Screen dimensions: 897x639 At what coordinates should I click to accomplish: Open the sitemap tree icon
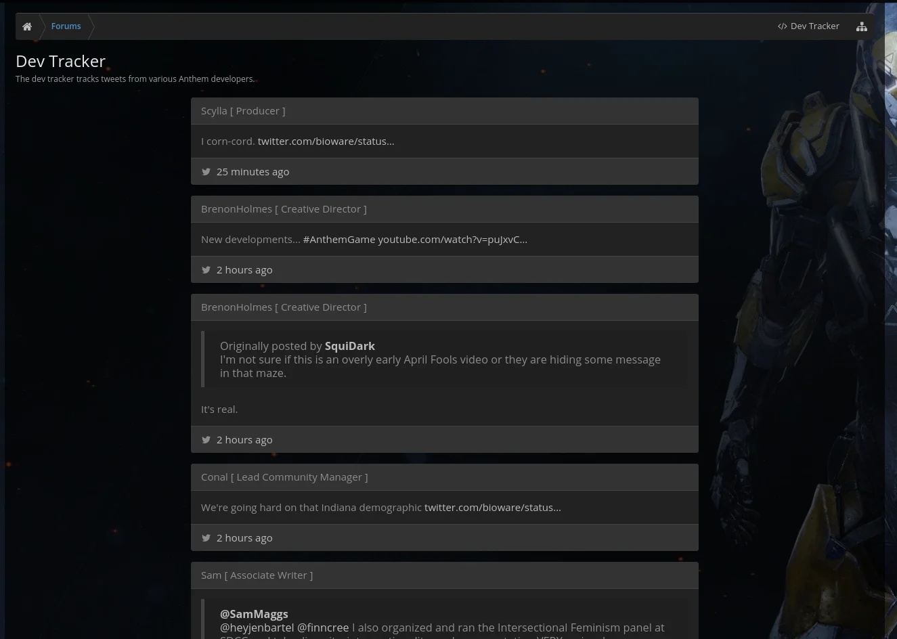(862, 26)
